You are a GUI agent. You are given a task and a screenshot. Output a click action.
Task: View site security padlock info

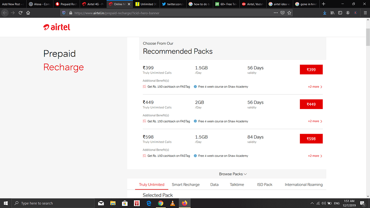pyautogui.click(x=70, y=13)
